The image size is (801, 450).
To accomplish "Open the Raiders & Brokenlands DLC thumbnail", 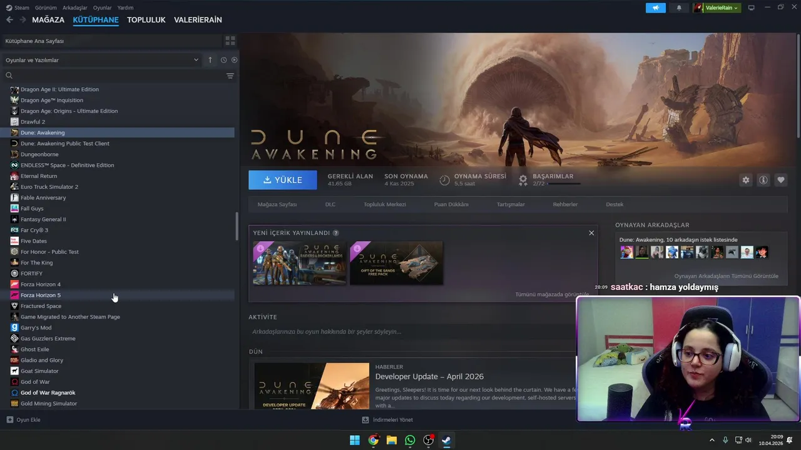I will (x=300, y=263).
